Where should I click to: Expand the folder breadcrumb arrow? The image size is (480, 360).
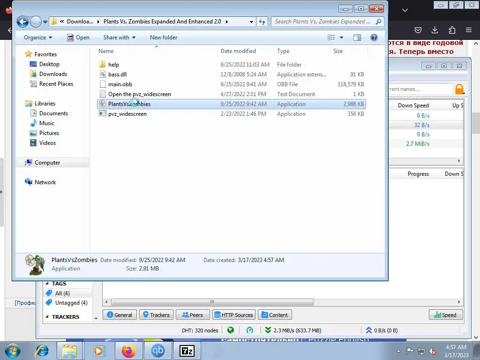click(x=227, y=22)
